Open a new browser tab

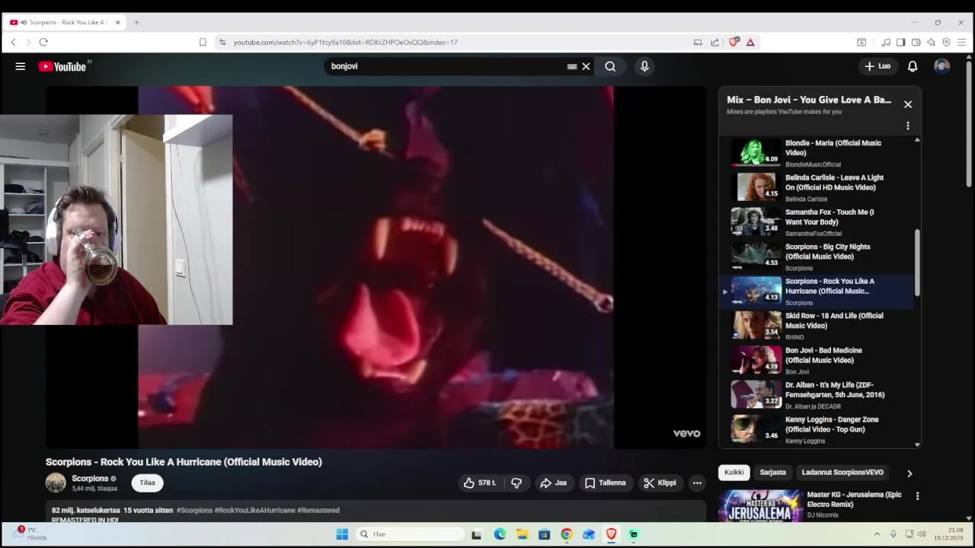pos(136,22)
